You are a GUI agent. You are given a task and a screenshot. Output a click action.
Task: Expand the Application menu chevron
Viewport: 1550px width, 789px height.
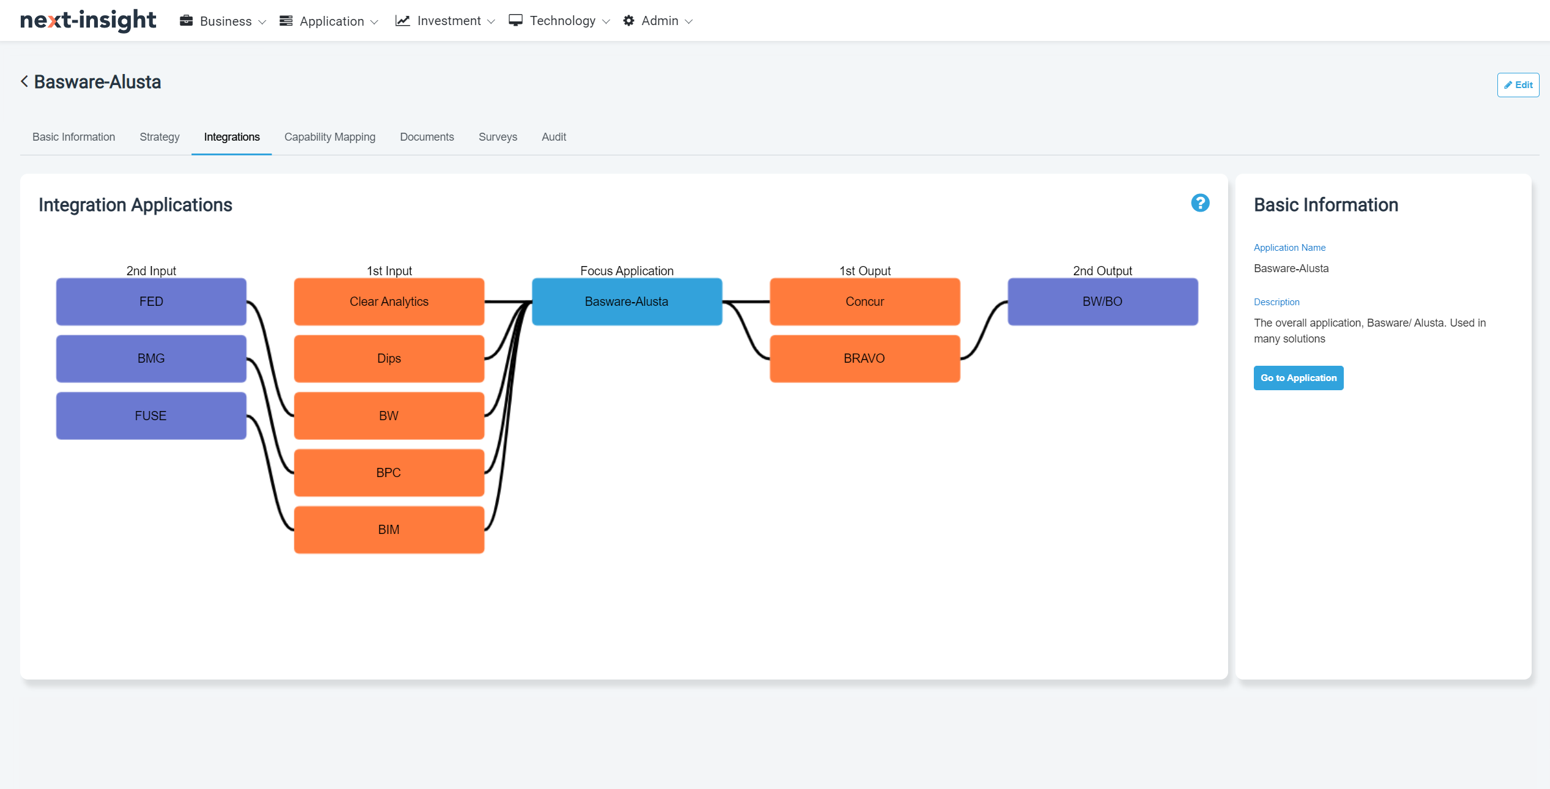pos(374,21)
